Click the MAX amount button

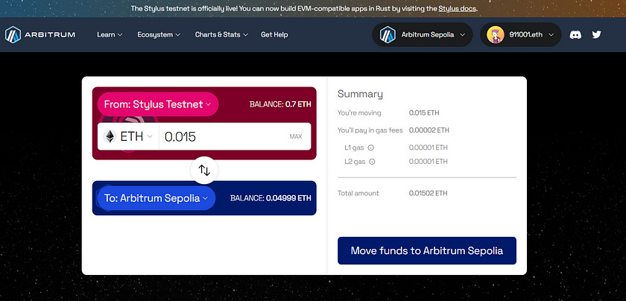tap(296, 136)
